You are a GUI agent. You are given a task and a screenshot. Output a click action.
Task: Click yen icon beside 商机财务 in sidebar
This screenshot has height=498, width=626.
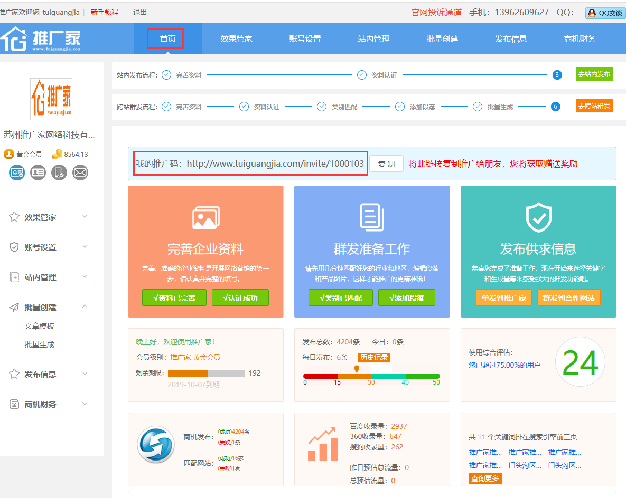[14, 404]
